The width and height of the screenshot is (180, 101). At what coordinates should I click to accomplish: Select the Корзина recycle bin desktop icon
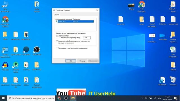[173, 81]
